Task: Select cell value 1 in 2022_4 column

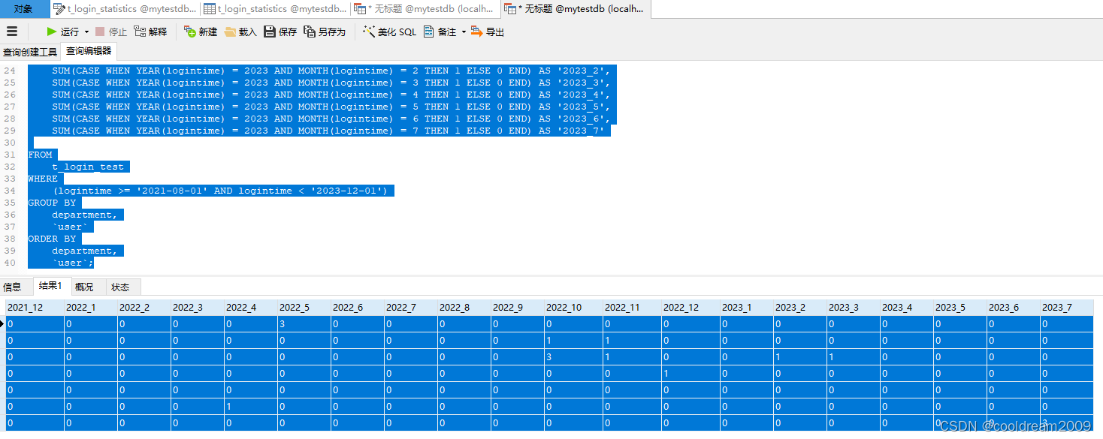Action: 251,406
